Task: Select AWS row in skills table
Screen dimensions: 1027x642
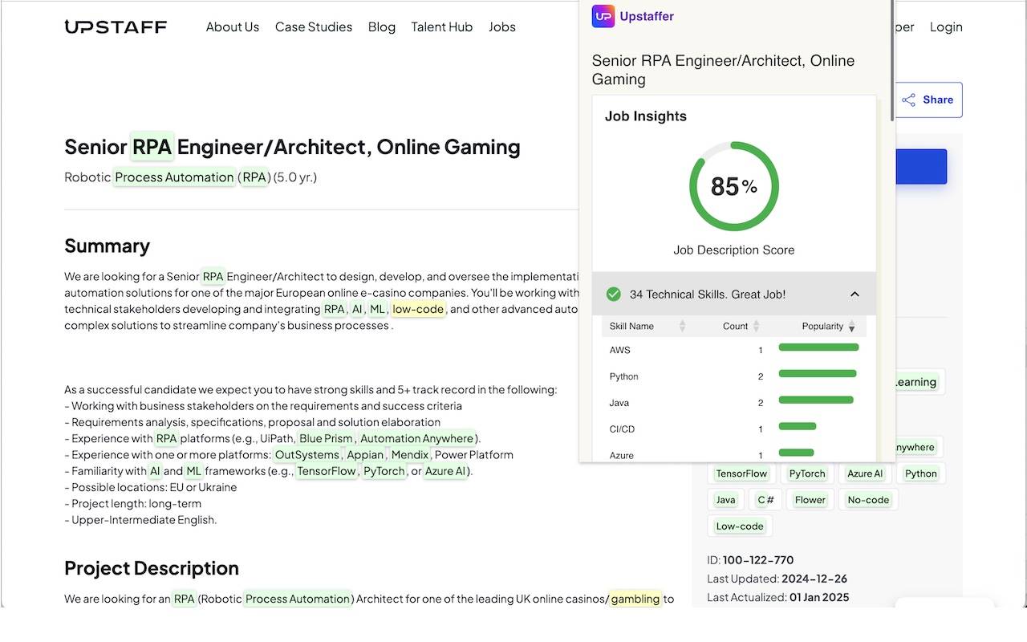Action: point(734,350)
